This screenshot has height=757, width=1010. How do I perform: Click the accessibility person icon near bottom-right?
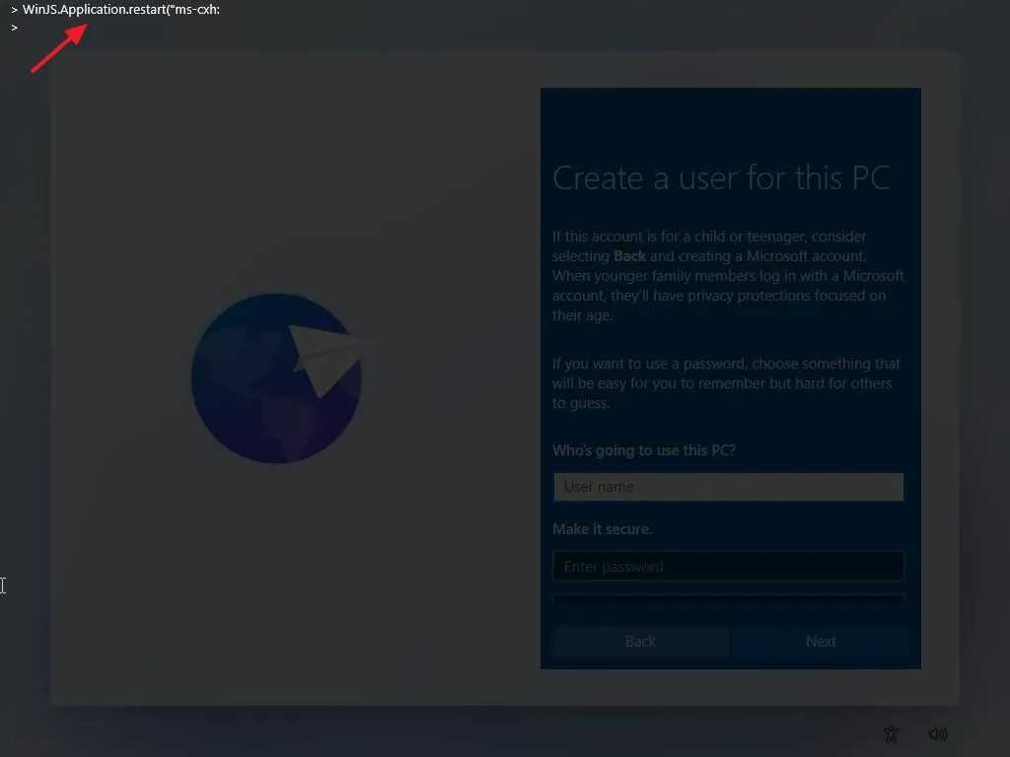point(891,733)
